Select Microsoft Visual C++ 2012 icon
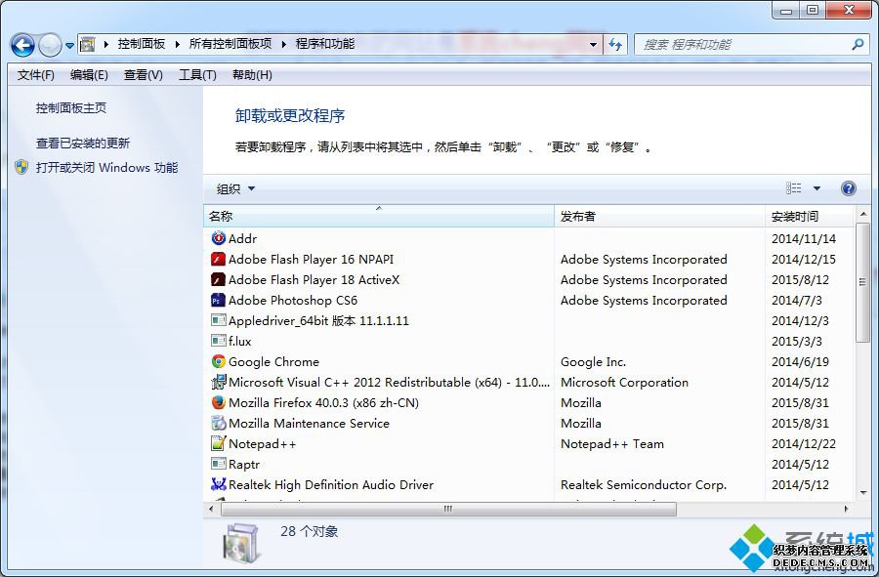The image size is (879, 577). [218, 382]
